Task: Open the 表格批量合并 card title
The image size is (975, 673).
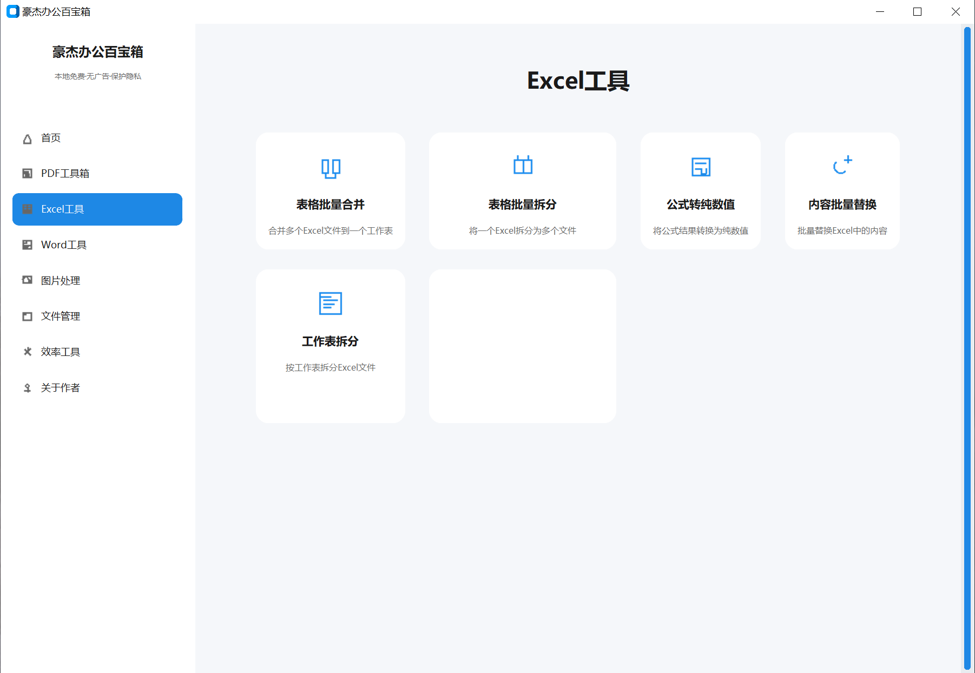Action: pyautogui.click(x=331, y=204)
